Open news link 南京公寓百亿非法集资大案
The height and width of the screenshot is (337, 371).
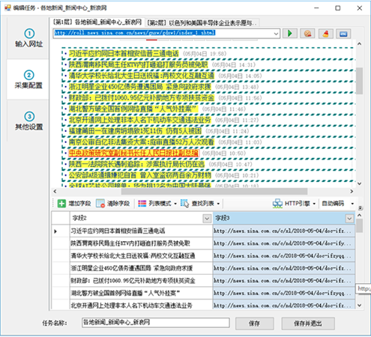[142, 142]
